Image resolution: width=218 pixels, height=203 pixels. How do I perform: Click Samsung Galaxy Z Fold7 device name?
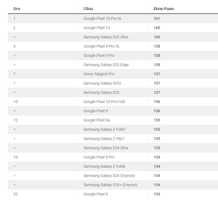coord(104,129)
